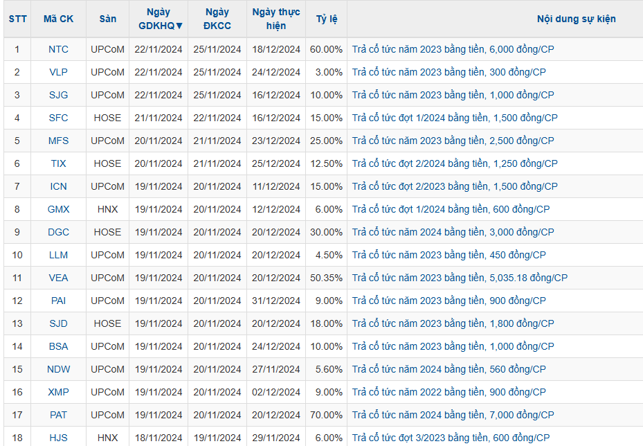Click the Tỷ lệ column header
The image size is (643, 446).
(327, 19)
